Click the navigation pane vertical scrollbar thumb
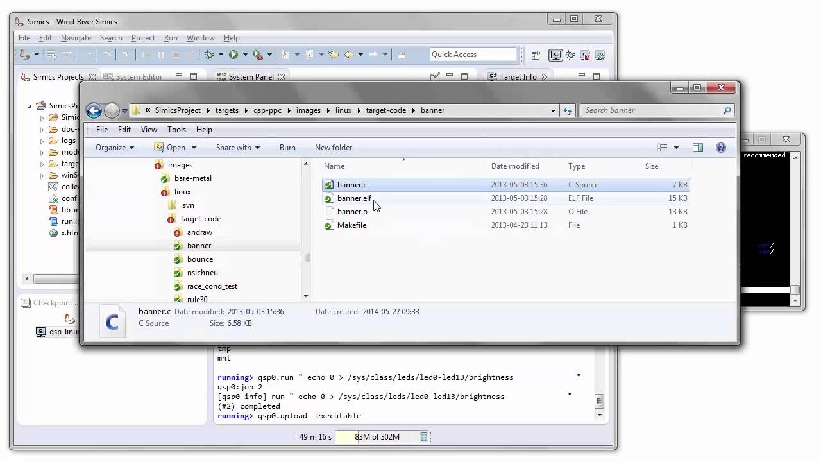 point(306,257)
